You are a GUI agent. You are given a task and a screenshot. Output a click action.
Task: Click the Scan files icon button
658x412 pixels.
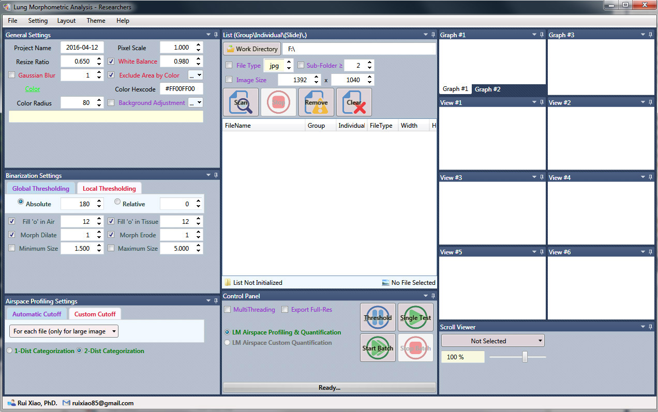(x=241, y=102)
